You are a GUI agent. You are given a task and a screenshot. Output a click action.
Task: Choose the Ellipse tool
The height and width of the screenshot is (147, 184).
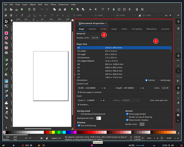point(6,38)
